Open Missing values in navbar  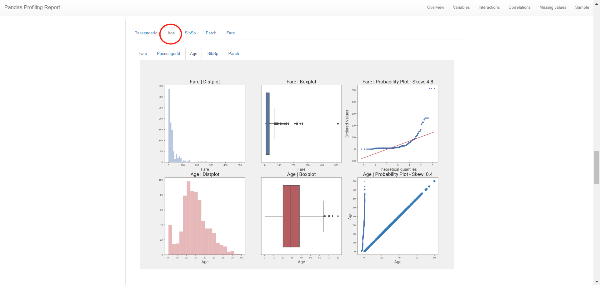pos(552,7)
